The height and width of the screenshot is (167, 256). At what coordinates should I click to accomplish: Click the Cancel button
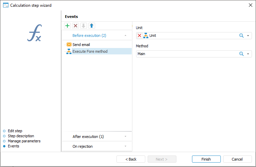tap(237, 159)
